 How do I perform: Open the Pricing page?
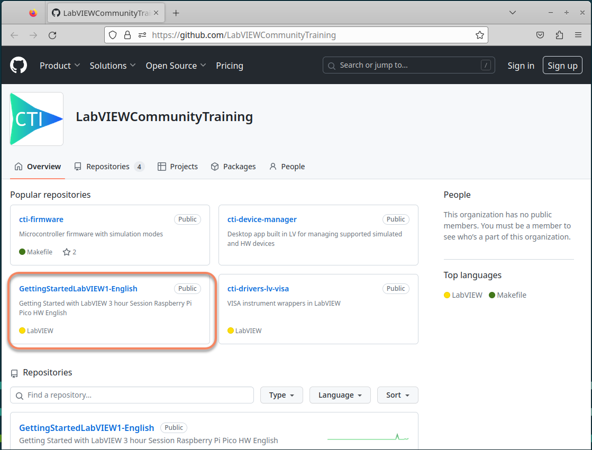pyautogui.click(x=230, y=66)
